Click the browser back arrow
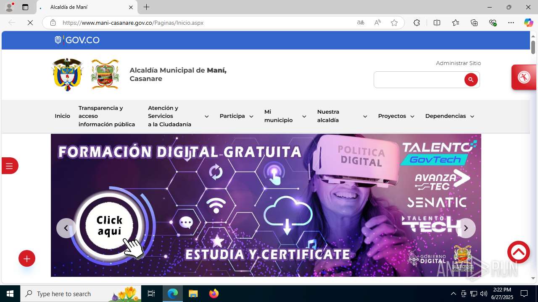This screenshot has height=302, width=538. click(12, 23)
